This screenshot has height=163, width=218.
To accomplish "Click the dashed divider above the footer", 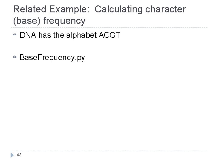I will 109,151.
